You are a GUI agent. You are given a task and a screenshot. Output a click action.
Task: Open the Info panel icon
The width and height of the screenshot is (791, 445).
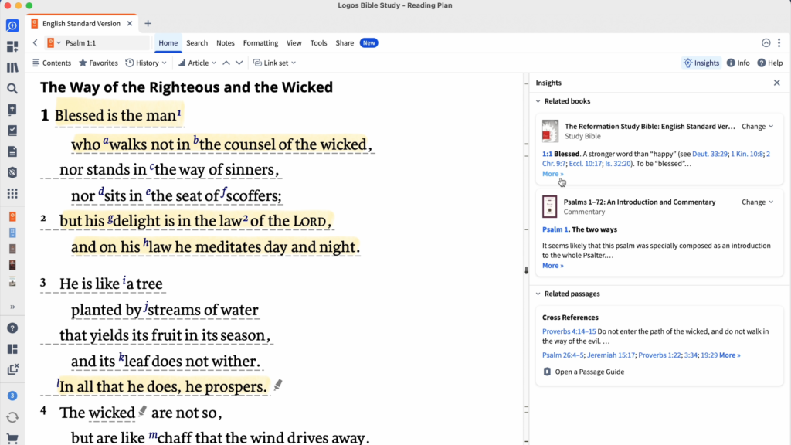coord(738,63)
